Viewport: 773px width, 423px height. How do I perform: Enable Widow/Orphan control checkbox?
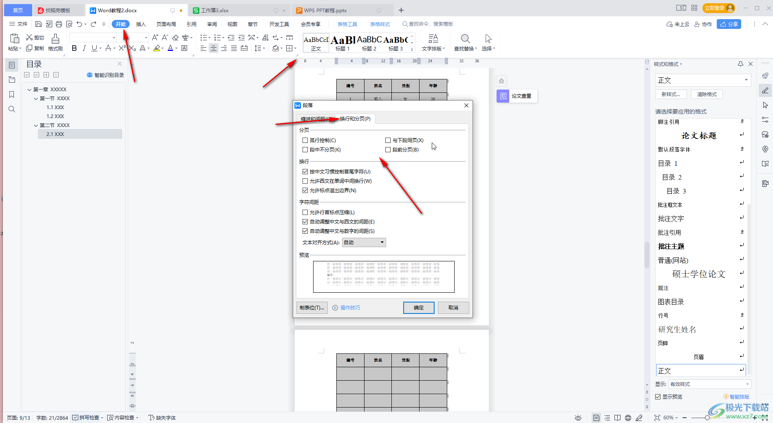coord(305,140)
